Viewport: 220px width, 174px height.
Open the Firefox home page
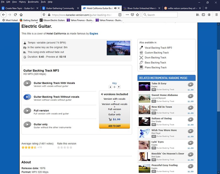(21, 15)
